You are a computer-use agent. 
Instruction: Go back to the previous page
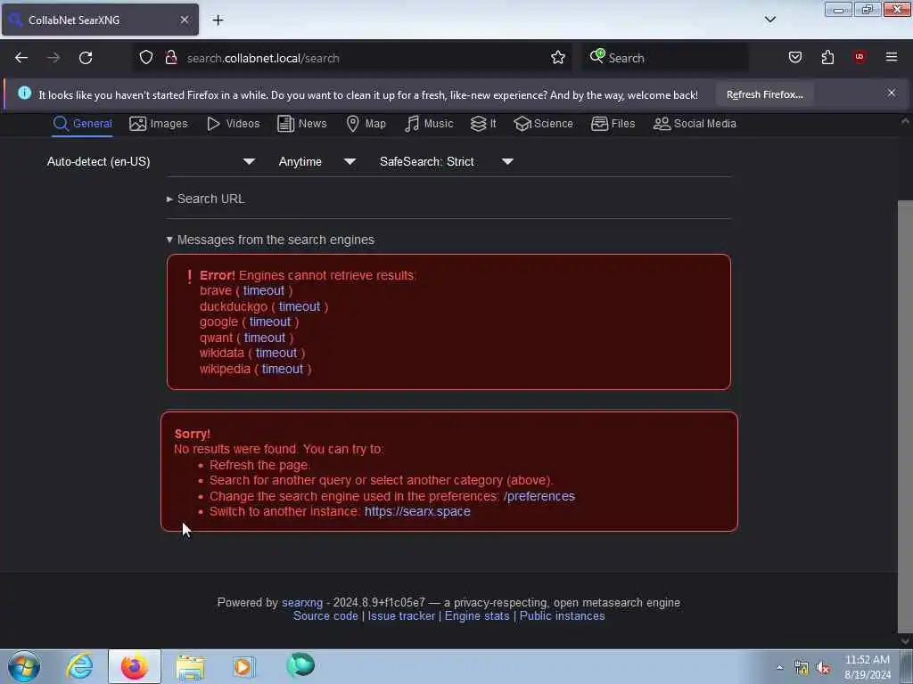(21, 58)
